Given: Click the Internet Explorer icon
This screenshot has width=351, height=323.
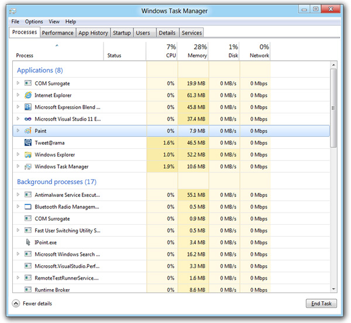Looking at the screenshot, I should click(x=27, y=95).
